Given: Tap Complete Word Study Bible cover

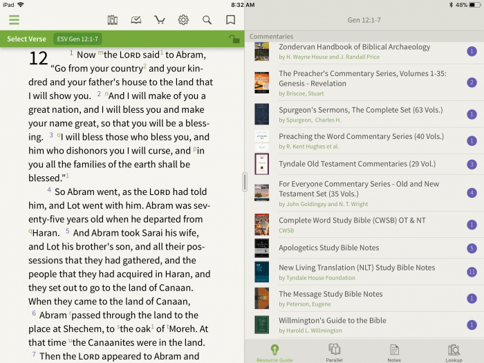Looking at the screenshot, I should coord(261,225).
